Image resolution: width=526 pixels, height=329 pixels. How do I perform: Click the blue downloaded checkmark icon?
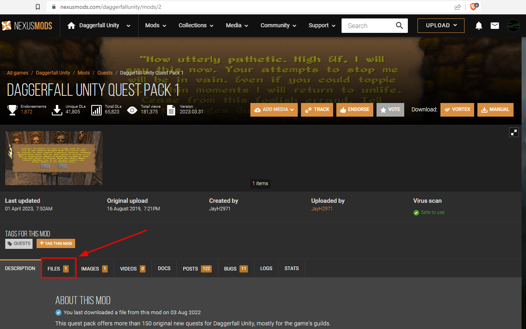(59, 312)
